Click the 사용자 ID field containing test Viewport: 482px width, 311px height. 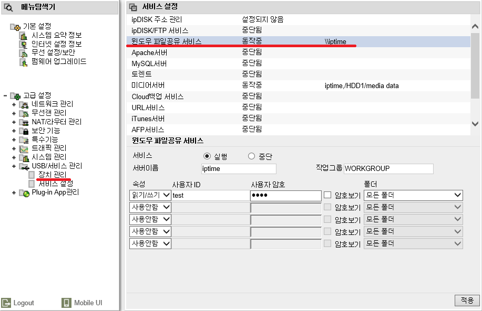coord(211,196)
